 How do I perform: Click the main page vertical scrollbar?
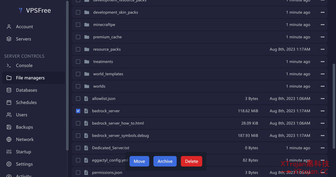(334, 105)
